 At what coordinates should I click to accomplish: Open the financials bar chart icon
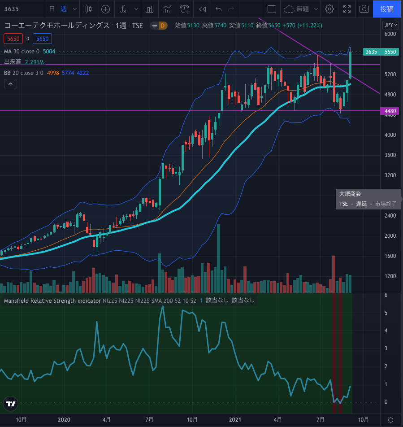pos(149,9)
